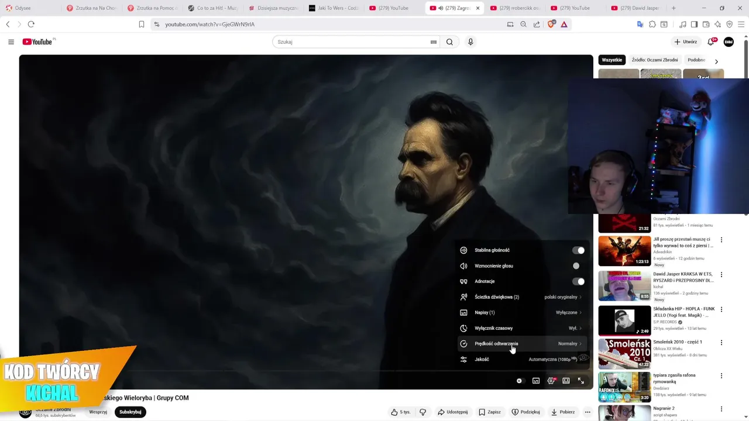Reload the page
The height and width of the screenshot is (421, 749).
(x=31, y=24)
